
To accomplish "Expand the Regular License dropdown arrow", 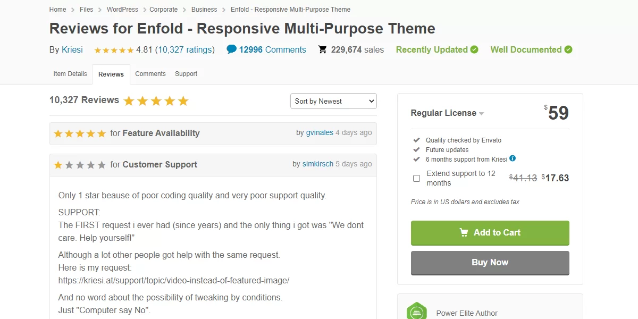I will click(x=481, y=113).
